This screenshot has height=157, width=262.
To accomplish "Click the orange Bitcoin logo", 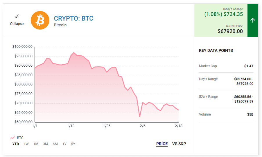I will point(40,20).
